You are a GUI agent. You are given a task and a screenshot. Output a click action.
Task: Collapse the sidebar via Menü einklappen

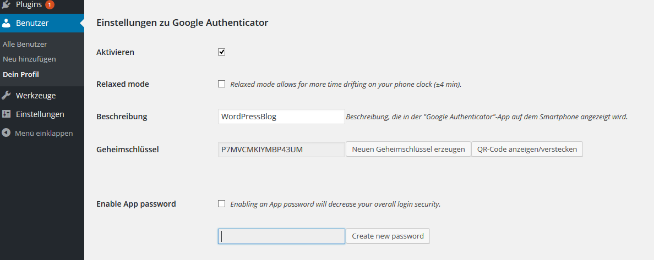43,133
